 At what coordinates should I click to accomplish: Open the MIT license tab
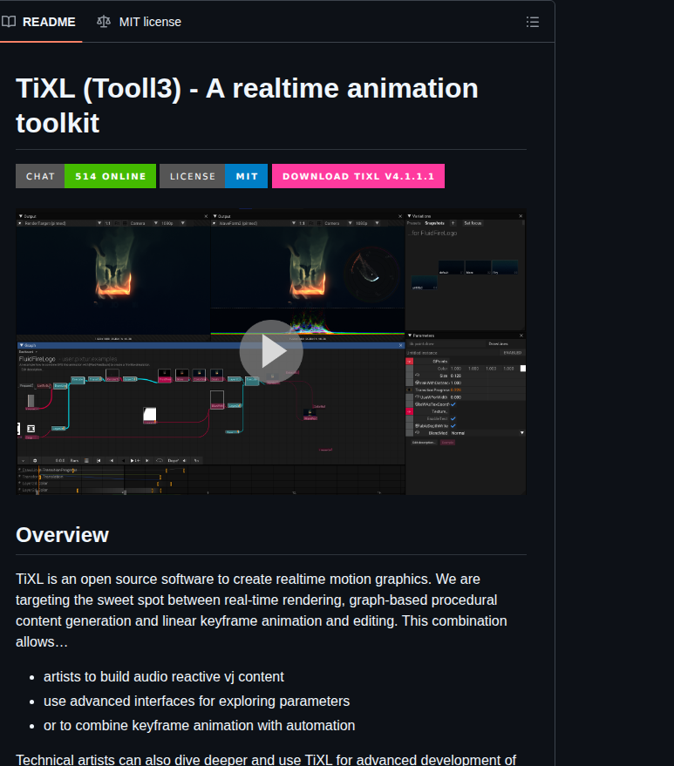(x=139, y=22)
